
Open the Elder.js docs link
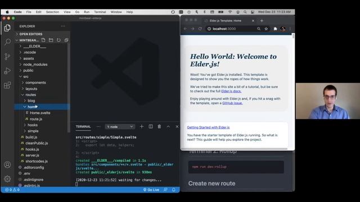coord(231,91)
